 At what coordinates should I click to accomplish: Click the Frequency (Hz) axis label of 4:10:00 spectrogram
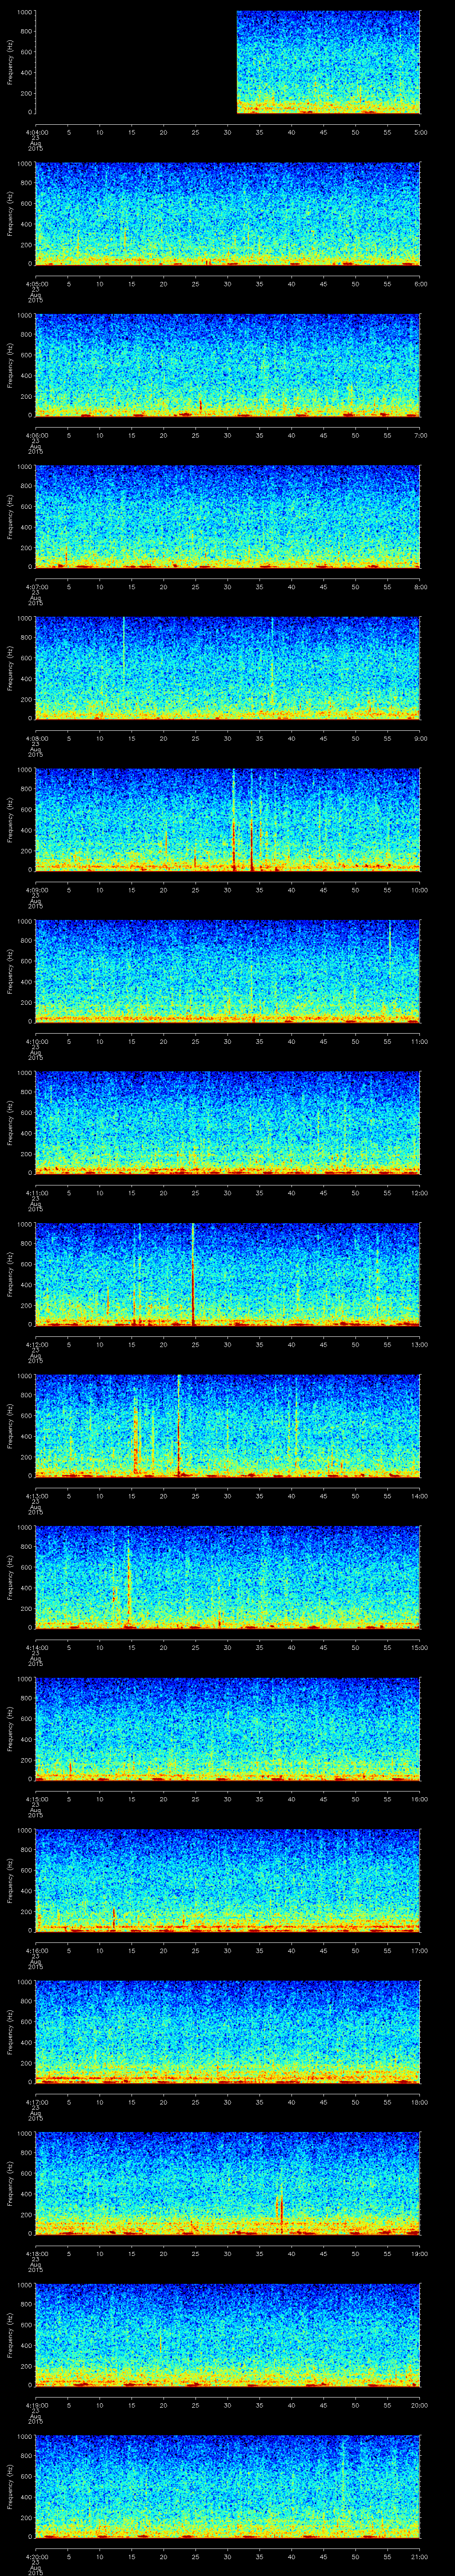11,970
